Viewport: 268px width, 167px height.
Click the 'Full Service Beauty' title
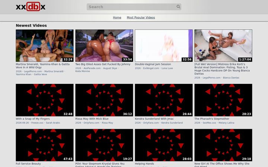(x=28, y=164)
